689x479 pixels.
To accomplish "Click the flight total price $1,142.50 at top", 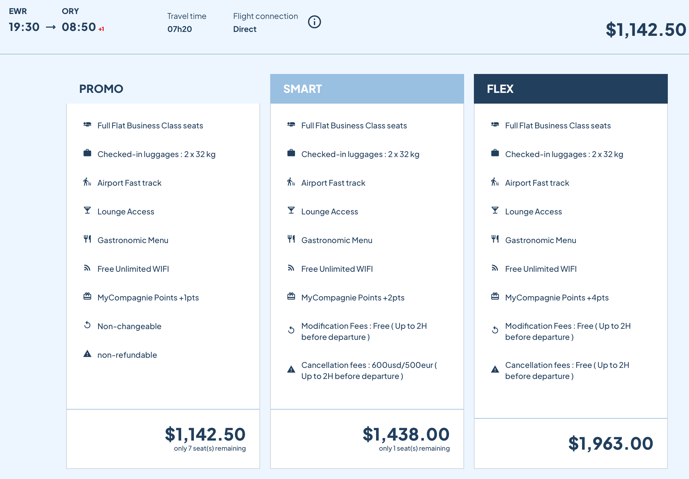I will (x=646, y=30).
